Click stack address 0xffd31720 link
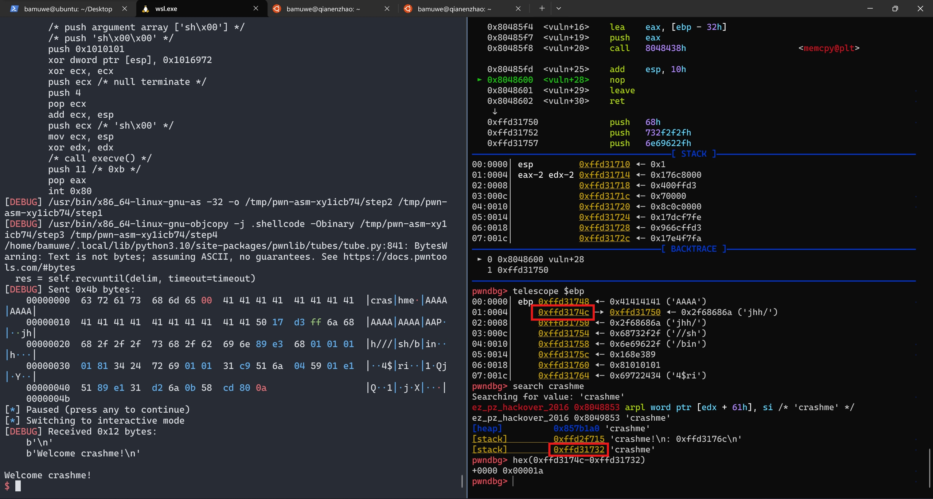933x499 pixels. (604, 207)
